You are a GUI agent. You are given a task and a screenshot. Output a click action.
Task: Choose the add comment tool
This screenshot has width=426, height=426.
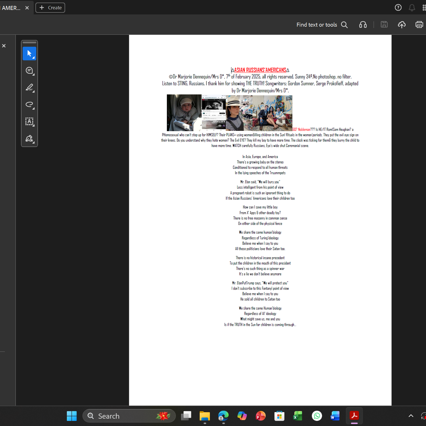(29, 71)
